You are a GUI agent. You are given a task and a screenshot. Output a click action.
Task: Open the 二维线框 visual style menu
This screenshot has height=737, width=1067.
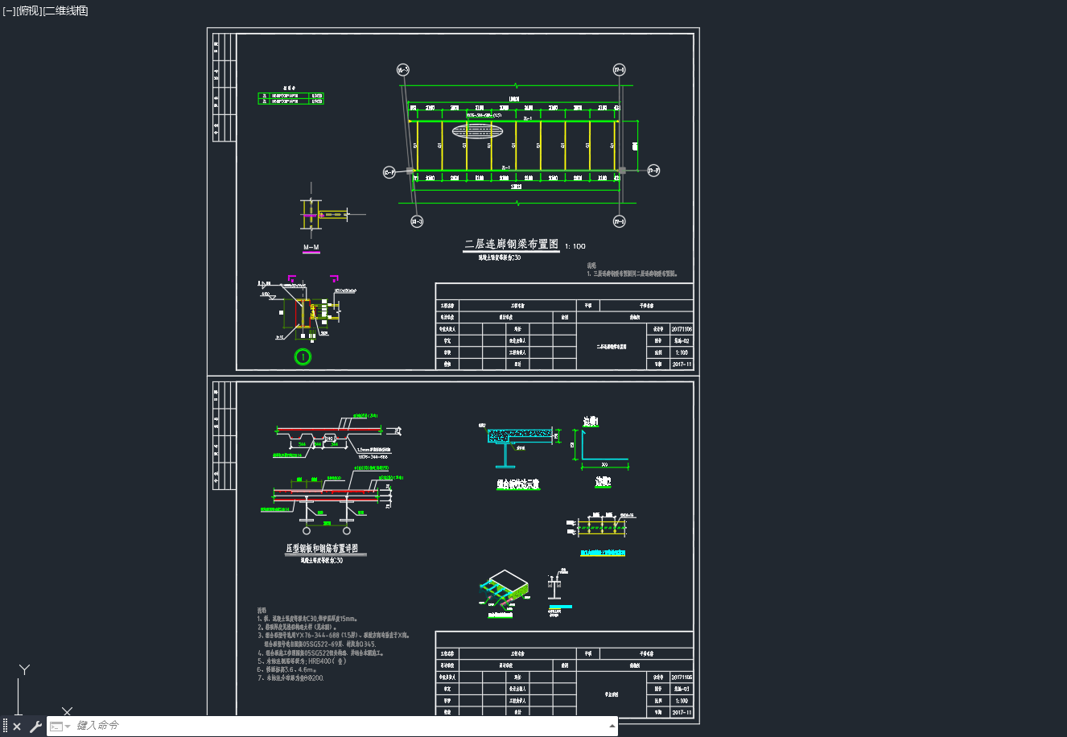pyautogui.click(x=65, y=10)
